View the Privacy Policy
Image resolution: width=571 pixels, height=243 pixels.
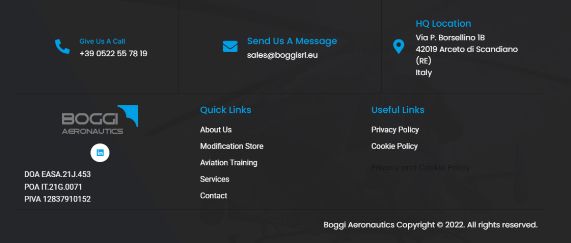[395, 130]
